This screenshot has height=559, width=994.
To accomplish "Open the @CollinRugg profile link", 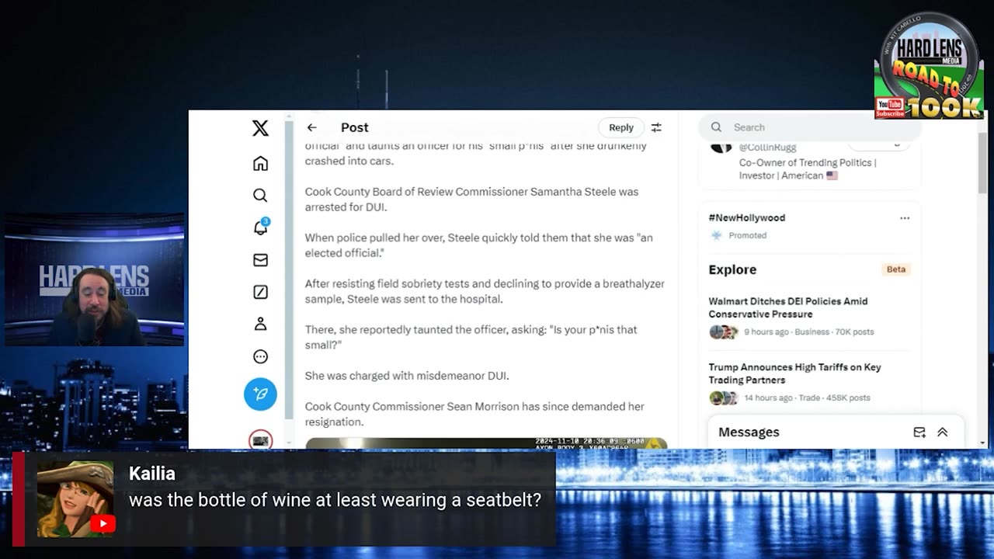I will [767, 148].
